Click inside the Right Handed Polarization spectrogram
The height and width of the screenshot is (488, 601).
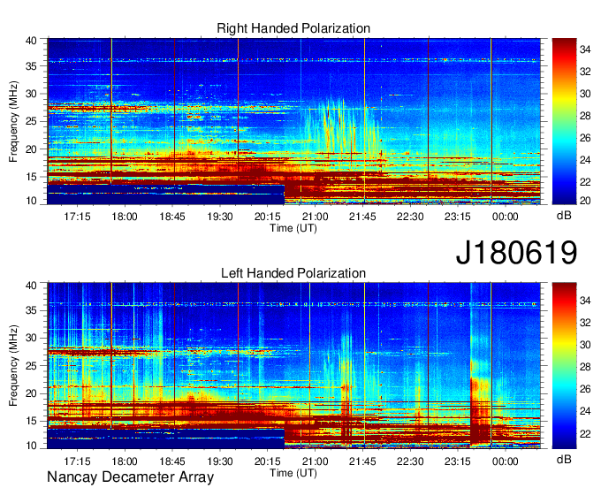point(294,121)
